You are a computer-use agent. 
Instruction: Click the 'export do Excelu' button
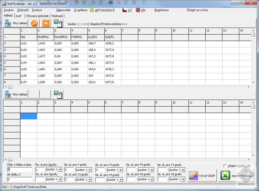(x=237, y=176)
